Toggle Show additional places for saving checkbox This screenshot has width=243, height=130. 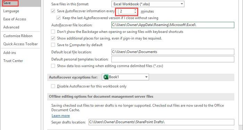(x=53, y=38)
